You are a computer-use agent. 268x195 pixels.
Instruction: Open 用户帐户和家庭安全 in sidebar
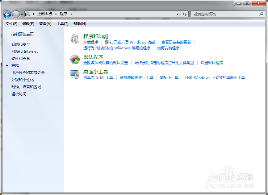(x=28, y=73)
